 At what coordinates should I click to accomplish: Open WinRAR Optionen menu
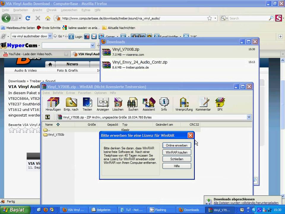(100, 93)
